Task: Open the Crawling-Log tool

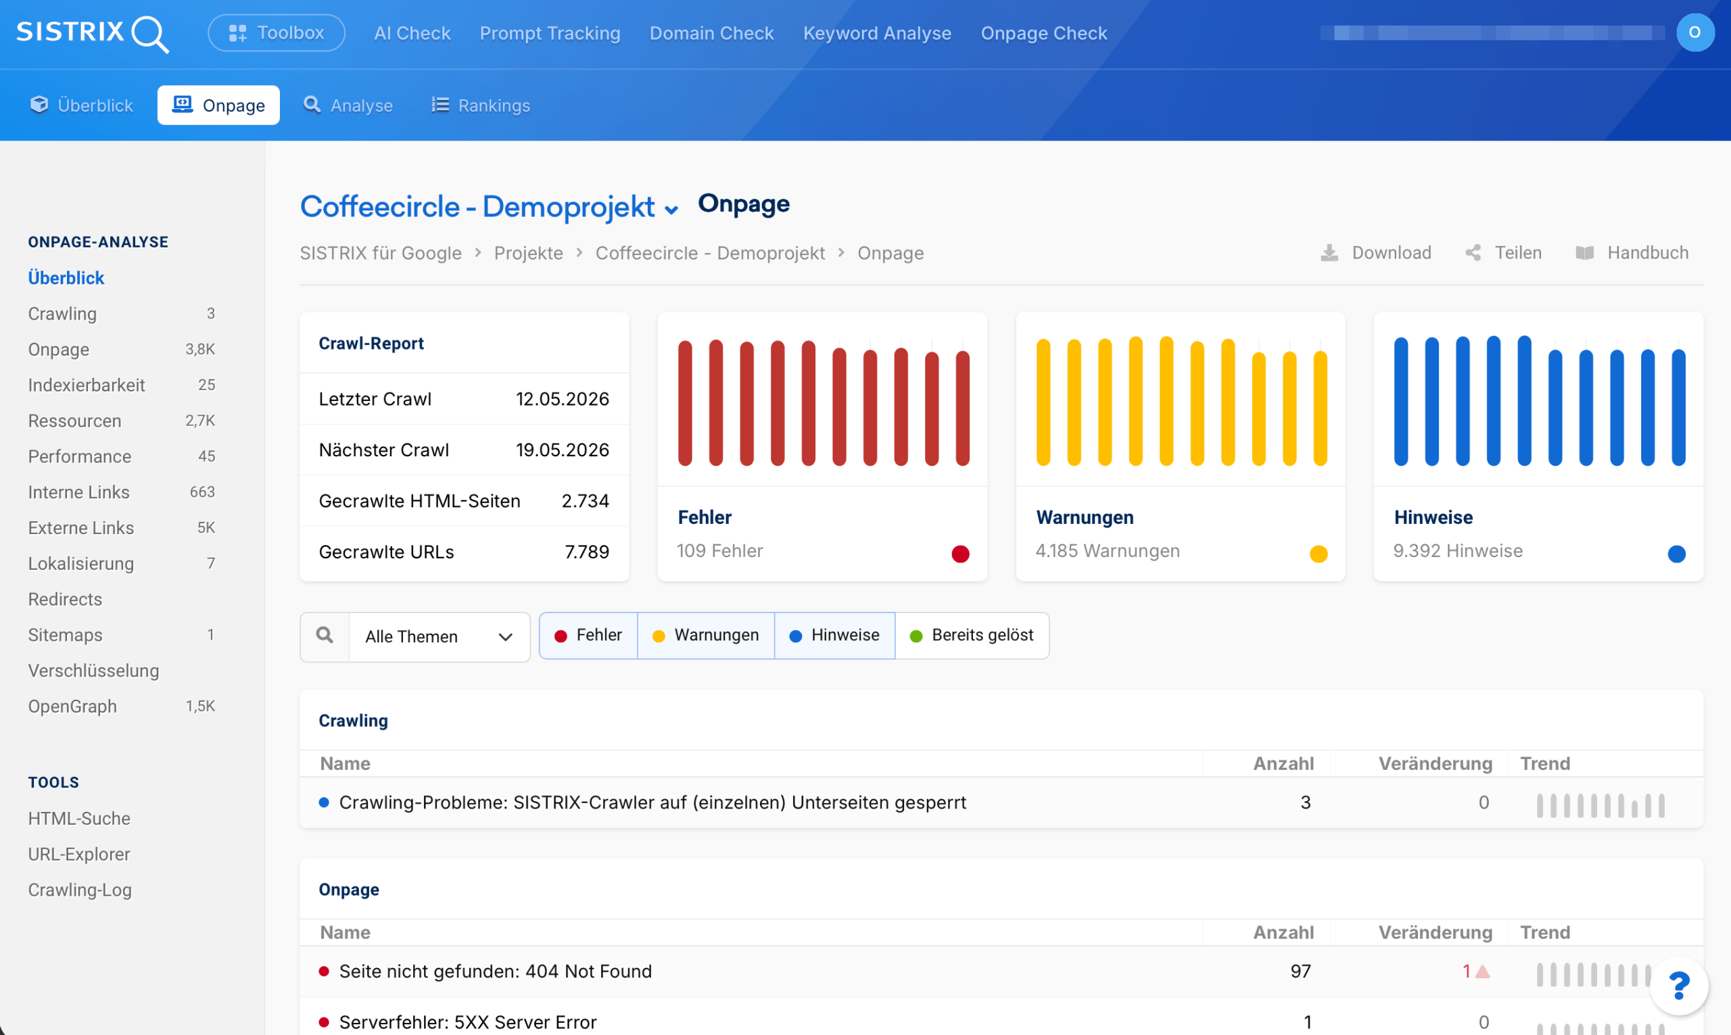Action: point(80,890)
